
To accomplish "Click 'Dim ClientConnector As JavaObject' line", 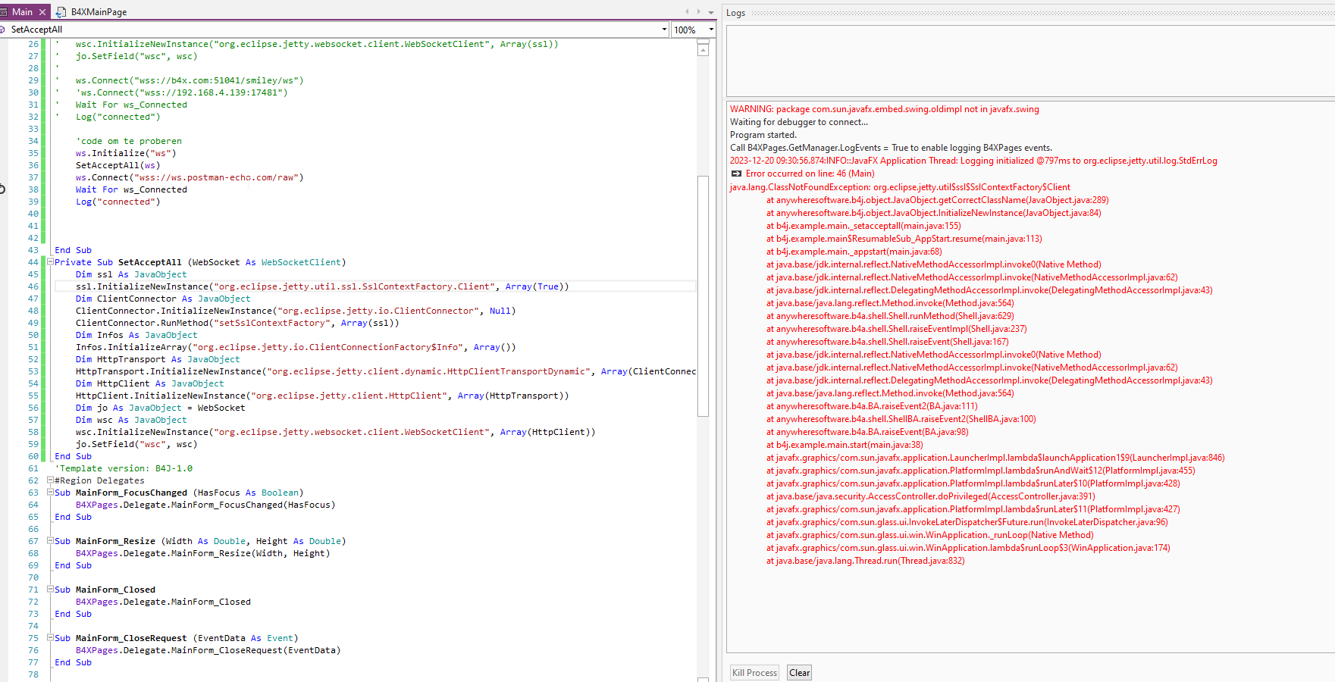I will 163,299.
